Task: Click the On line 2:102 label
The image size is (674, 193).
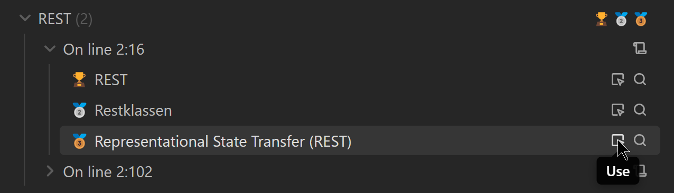Action: click(108, 171)
